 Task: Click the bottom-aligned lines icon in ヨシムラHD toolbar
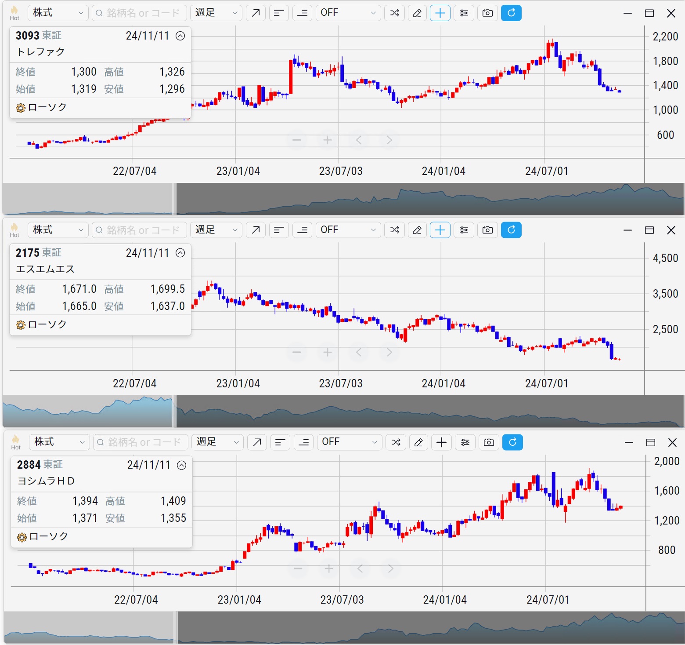click(x=303, y=442)
